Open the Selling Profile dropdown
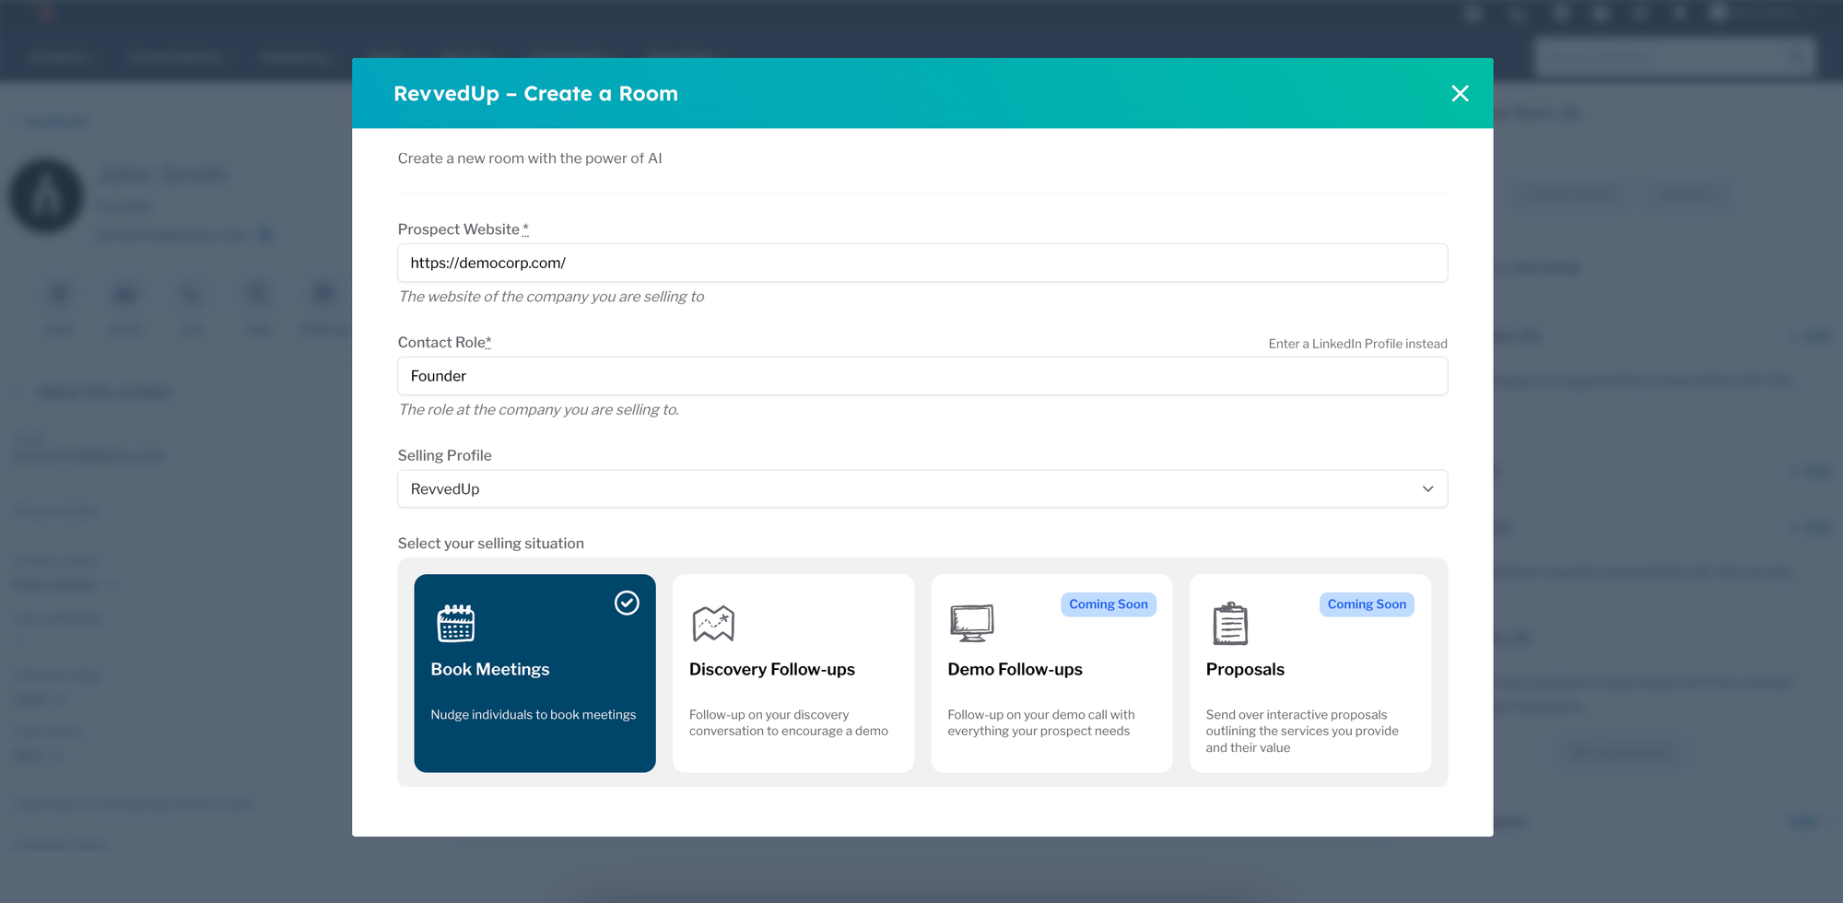 click(922, 488)
